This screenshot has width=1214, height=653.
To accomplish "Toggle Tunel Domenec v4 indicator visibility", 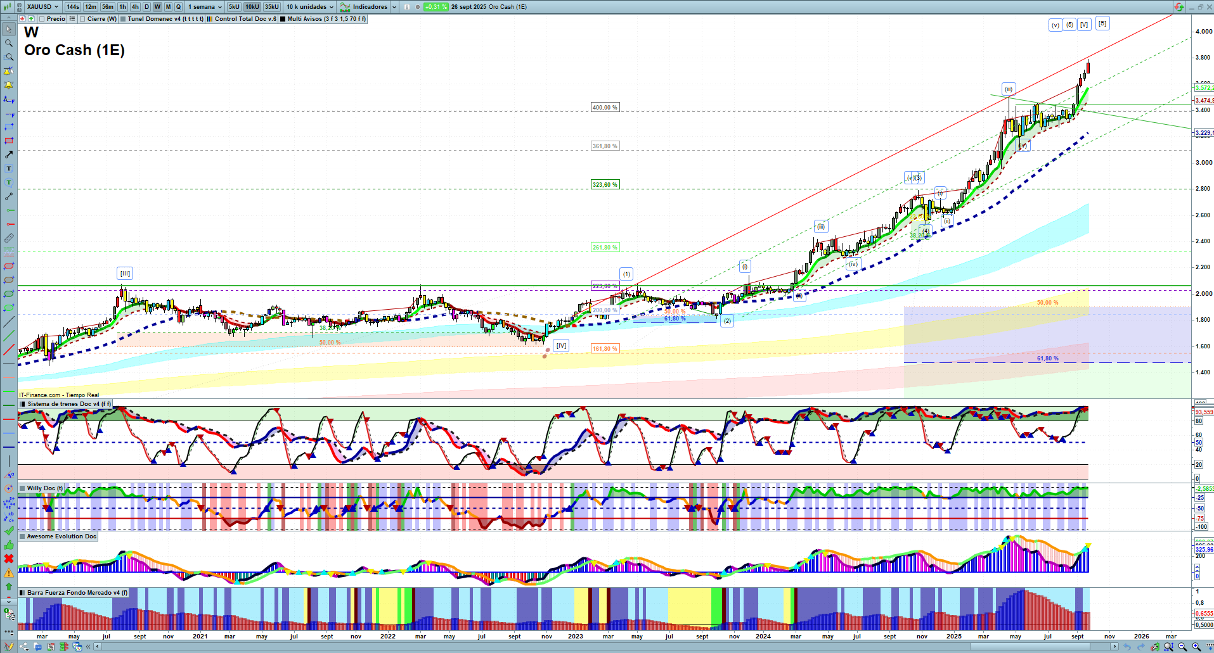I will (124, 19).
